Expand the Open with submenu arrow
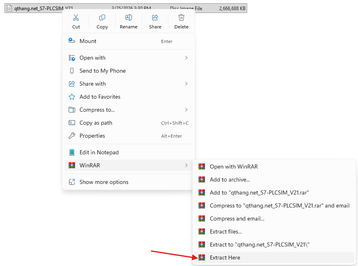Screen dimensions: 358x266 pyautogui.click(x=186, y=58)
